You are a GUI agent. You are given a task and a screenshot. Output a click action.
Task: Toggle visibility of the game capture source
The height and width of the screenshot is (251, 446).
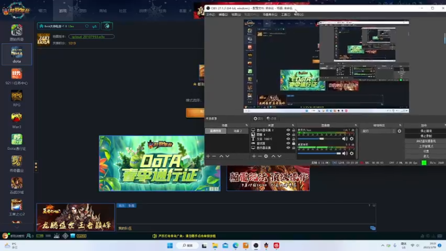(288, 143)
